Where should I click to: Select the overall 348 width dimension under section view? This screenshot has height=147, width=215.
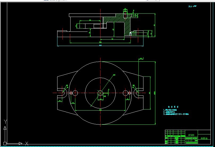100,46
